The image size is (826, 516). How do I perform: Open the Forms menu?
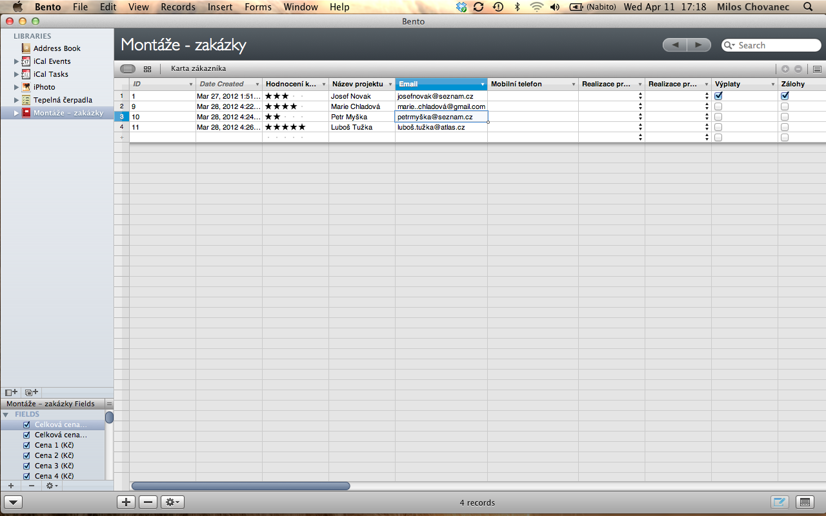258,7
